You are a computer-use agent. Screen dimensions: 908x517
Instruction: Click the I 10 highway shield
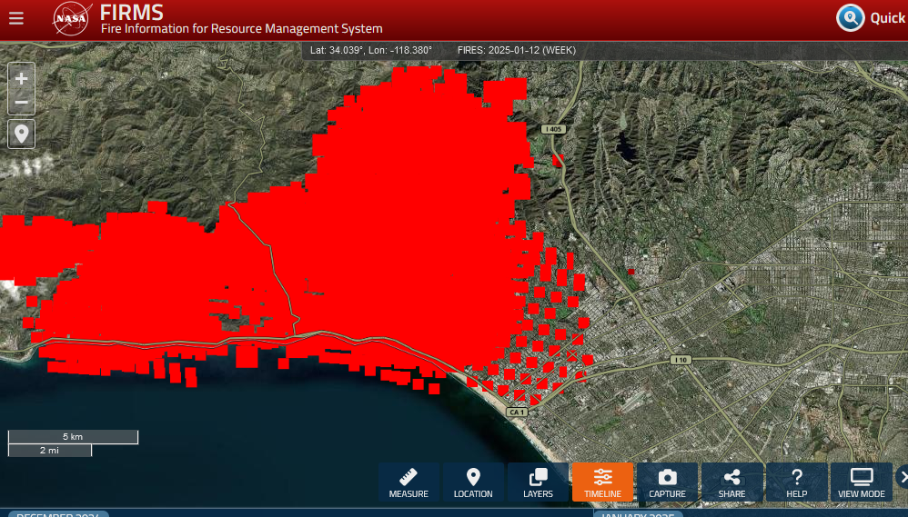(x=681, y=360)
